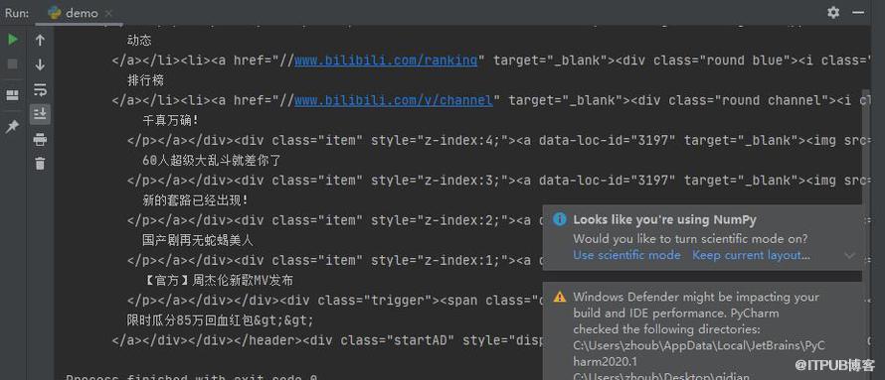Screen dimensions: 885x380
Task: Click the text 排行榜 in output
Action: point(145,80)
